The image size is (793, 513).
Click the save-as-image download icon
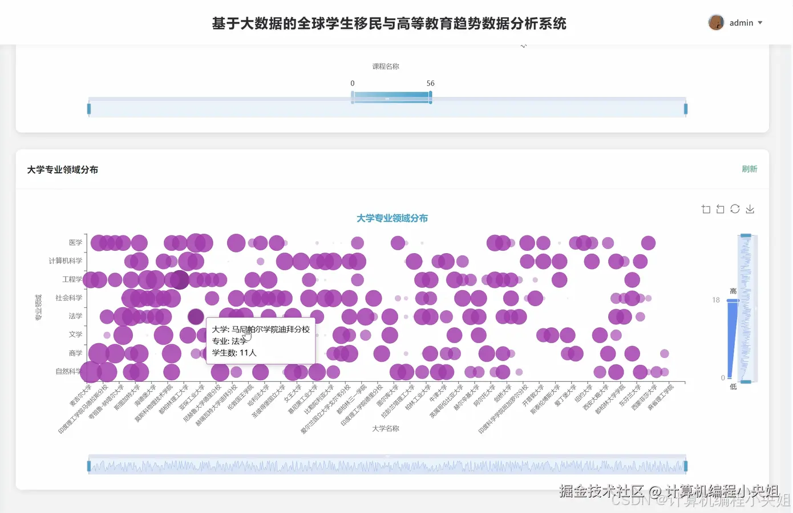pyautogui.click(x=750, y=209)
